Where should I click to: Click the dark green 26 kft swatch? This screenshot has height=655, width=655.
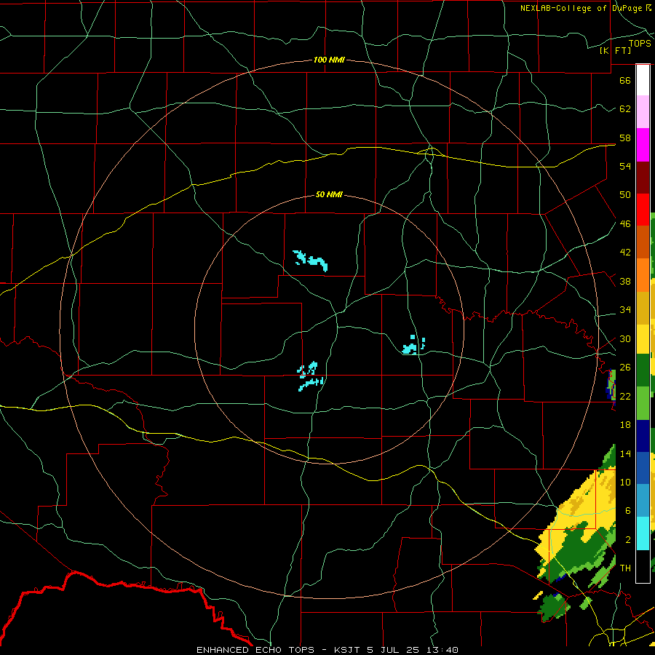(643, 370)
